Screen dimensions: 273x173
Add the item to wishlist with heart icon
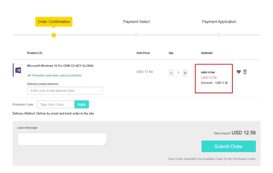239,72
